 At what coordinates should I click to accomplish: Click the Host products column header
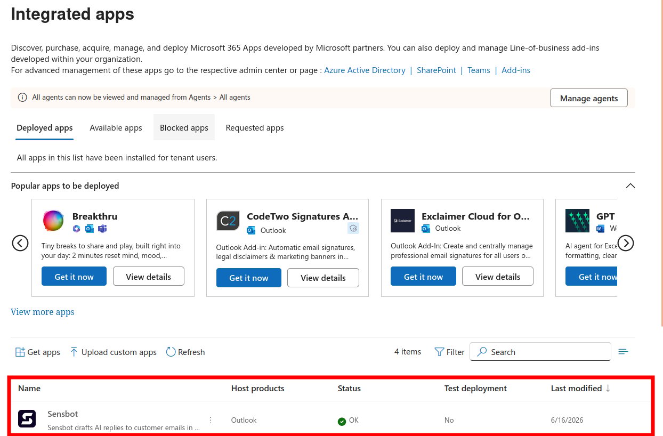click(258, 388)
